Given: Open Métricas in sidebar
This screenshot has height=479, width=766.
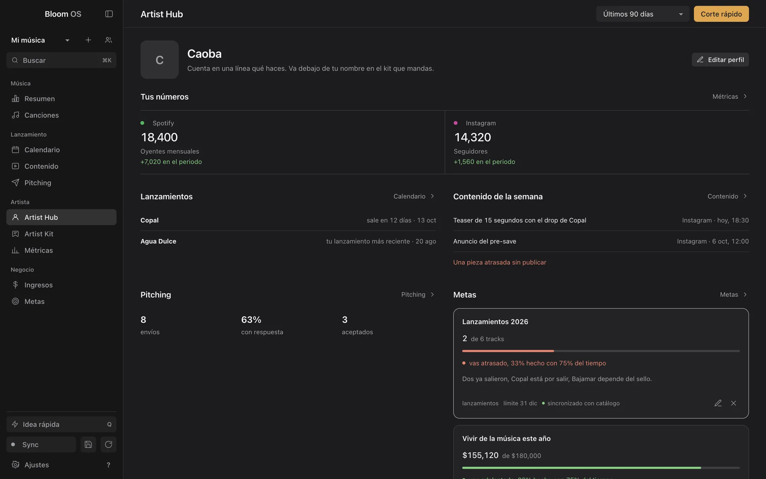Looking at the screenshot, I should tap(61, 250).
